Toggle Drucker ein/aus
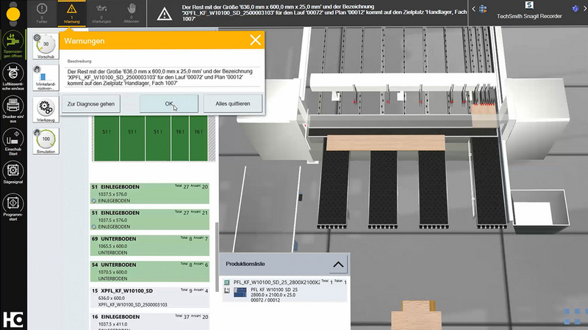Viewport: 588px width, 330px height. [13, 107]
